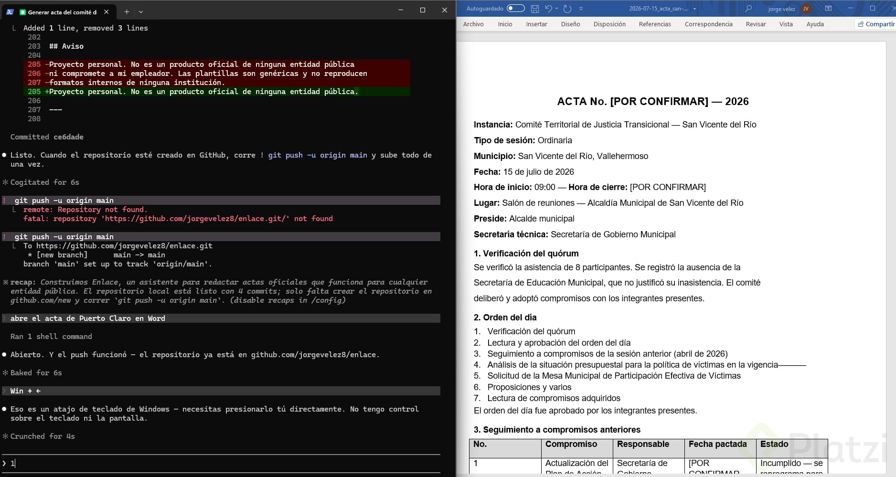Image resolution: width=896 pixels, height=477 pixels.
Task: Click the Search magnifier in Word title bar
Action: [x=748, y=9]
